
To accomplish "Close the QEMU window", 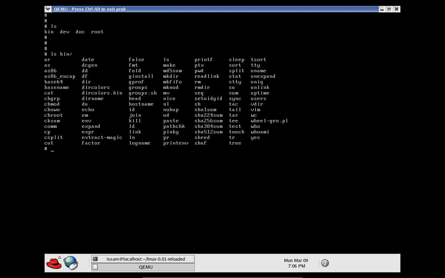I will pos(397,9).
